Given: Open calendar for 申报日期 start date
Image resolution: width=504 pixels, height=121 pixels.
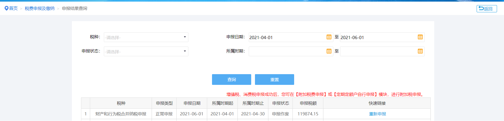Looking at the screenshot, I should 329,37.
